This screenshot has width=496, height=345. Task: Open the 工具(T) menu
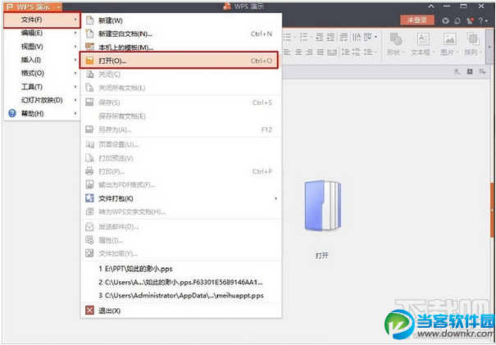click(x=42, y=87)
